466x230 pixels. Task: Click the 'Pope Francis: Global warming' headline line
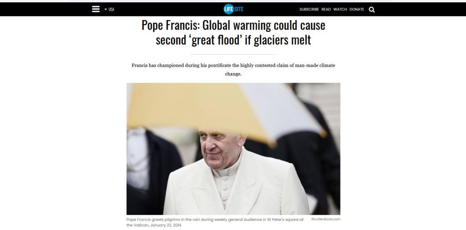click(233, 25)
